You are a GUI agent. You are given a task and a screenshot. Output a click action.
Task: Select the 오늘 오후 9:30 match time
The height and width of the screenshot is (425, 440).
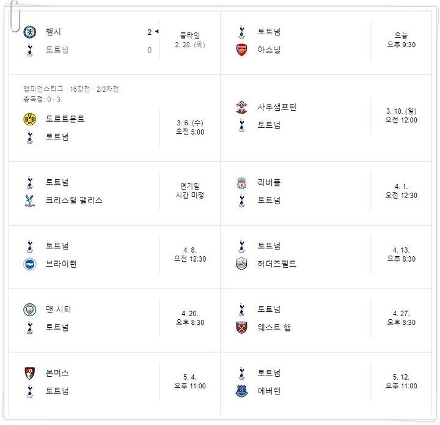pyautogui.click(x=402, y=40)
